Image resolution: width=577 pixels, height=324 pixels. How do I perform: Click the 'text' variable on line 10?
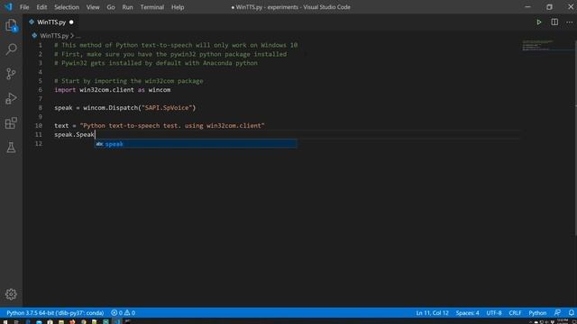coord(61,126)
